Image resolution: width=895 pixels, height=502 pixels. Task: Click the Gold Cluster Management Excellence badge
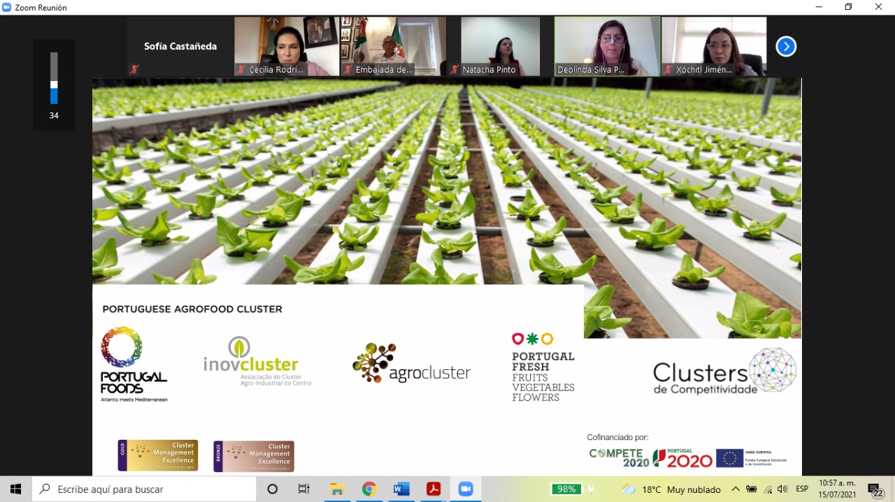pyautogui.click(x=158, y=455)
